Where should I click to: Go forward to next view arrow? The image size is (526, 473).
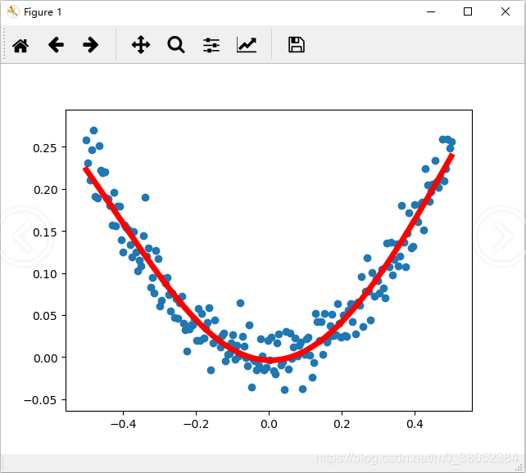pyautogui.click(x=91, y=44)
